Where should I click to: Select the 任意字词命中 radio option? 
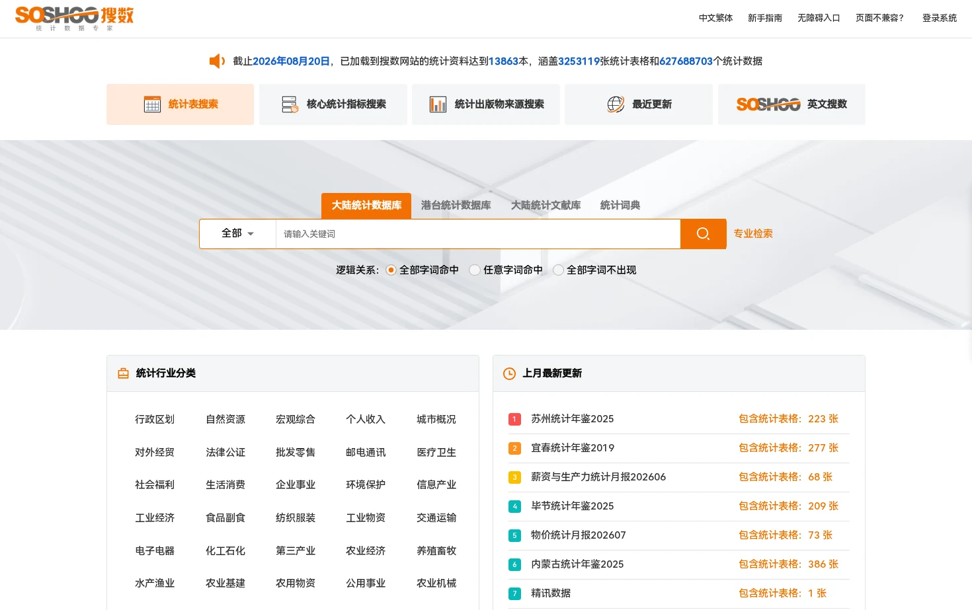475,270
